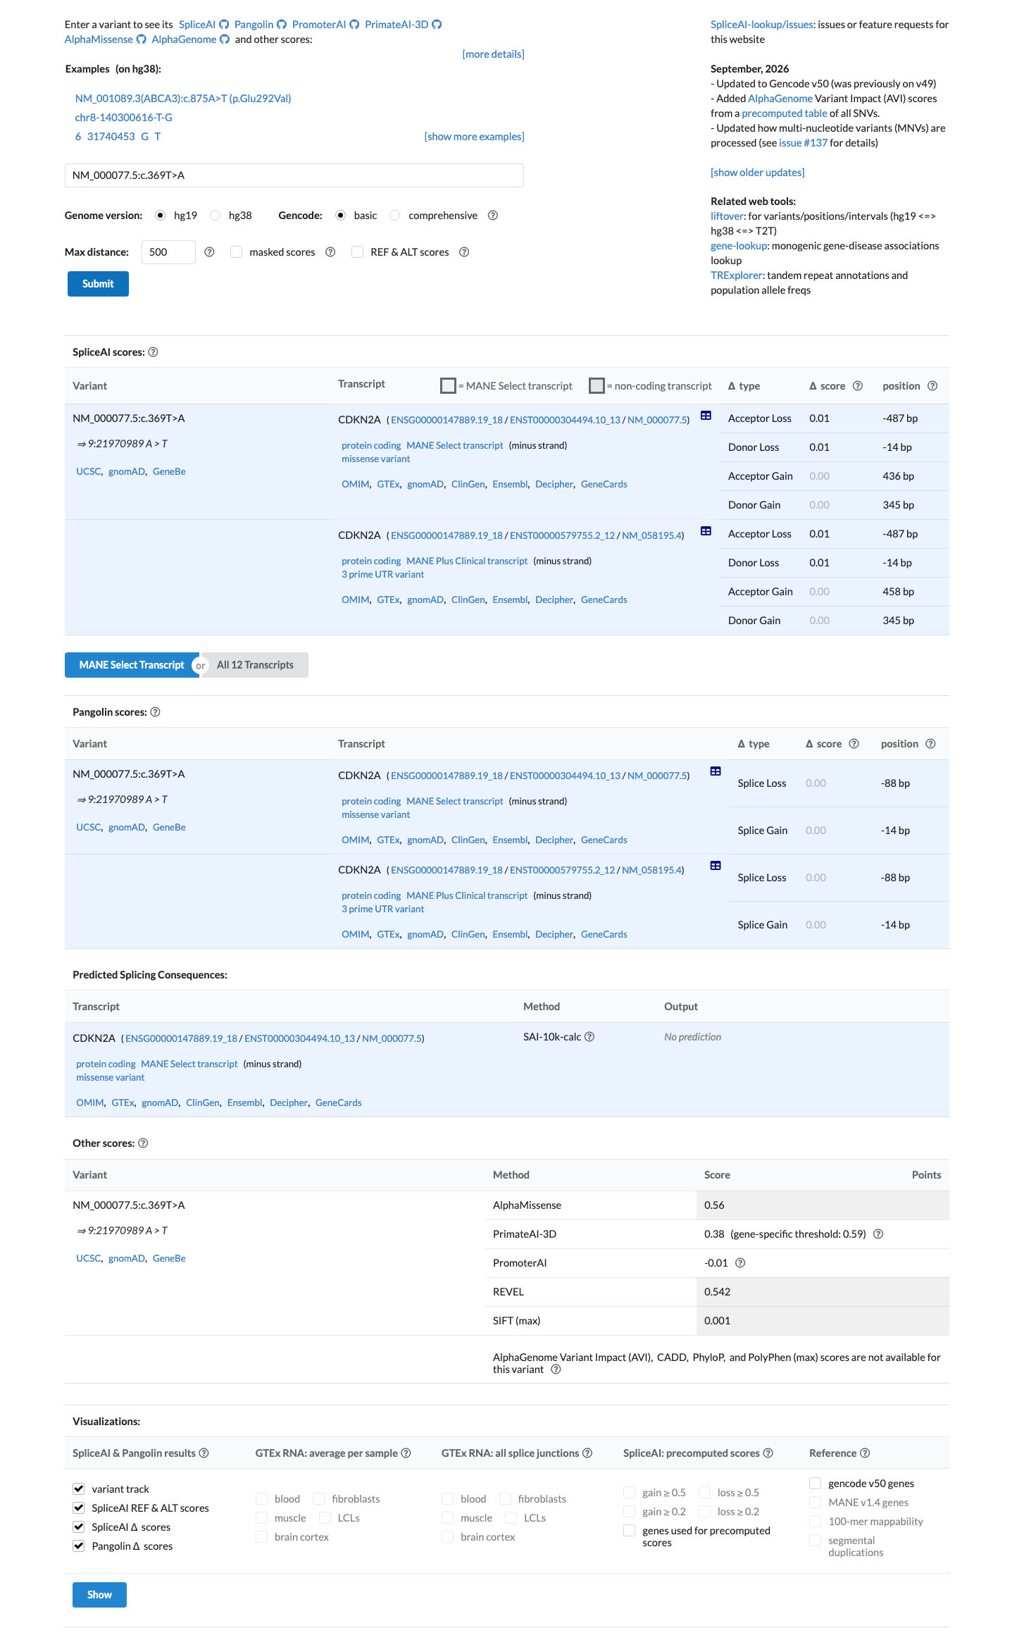Open table icon for NM_058195.4 SpliceAI row

click(x=706, y=531)
